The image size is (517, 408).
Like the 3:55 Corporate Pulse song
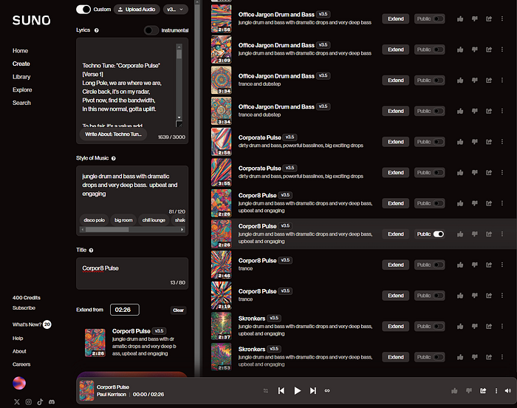[x=460, y=173]
